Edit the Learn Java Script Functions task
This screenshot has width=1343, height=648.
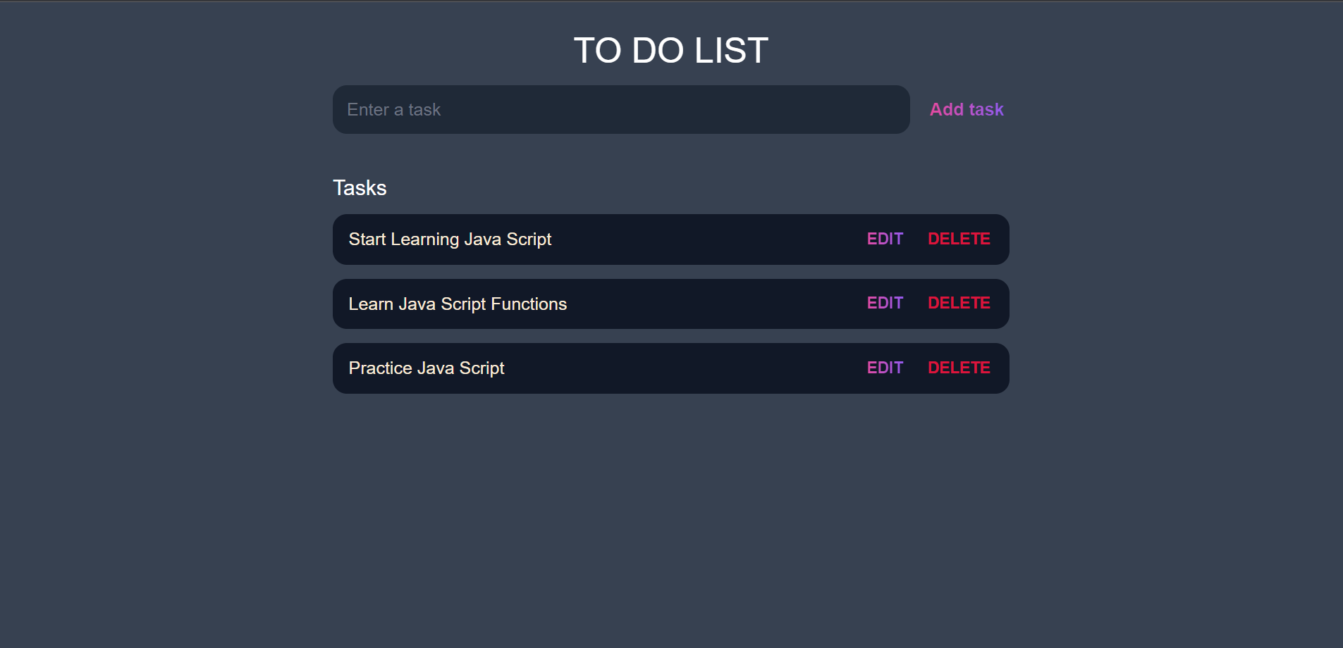885,303
